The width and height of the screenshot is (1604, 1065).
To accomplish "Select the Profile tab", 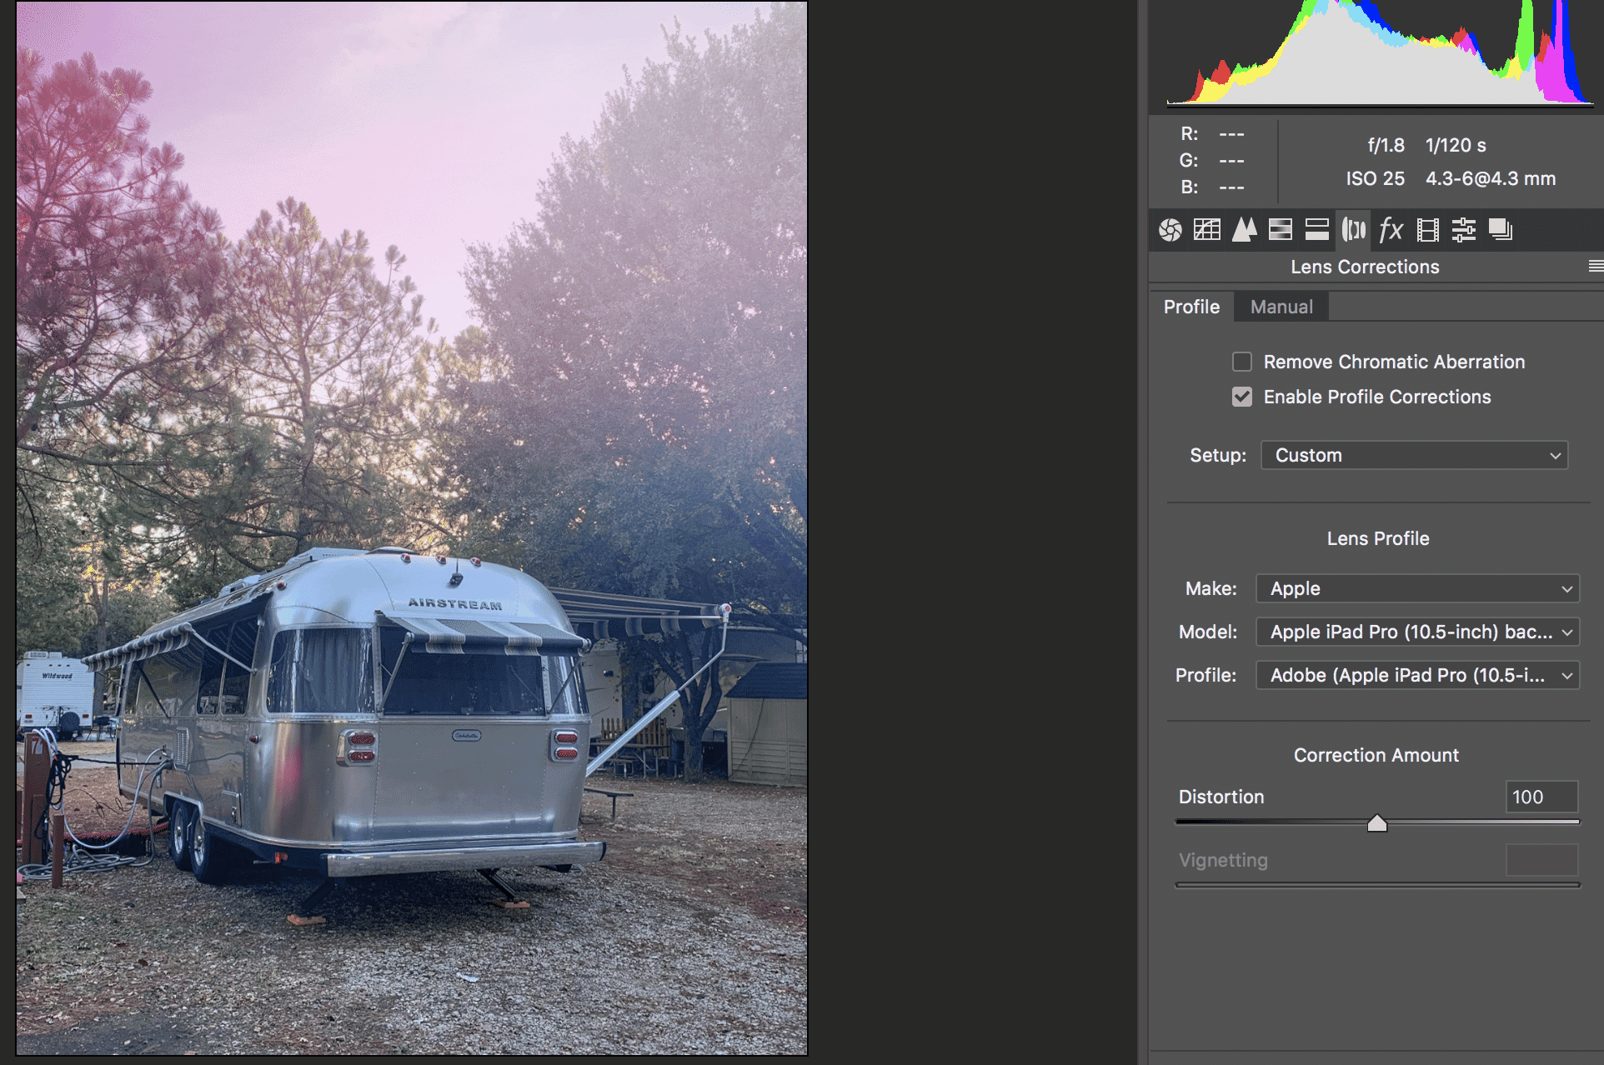I will coord(1191,307).
